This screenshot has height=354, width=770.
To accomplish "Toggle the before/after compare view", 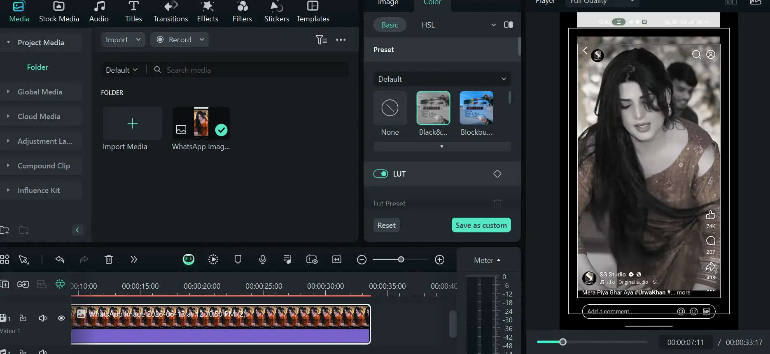I will [509, 25].
